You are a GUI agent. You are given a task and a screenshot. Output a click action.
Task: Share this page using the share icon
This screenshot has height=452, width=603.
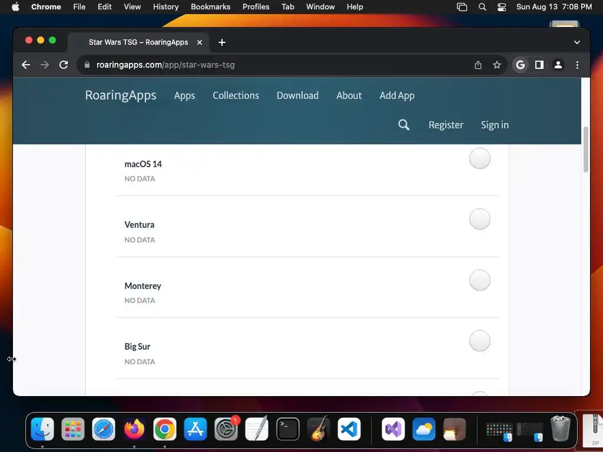478,65
